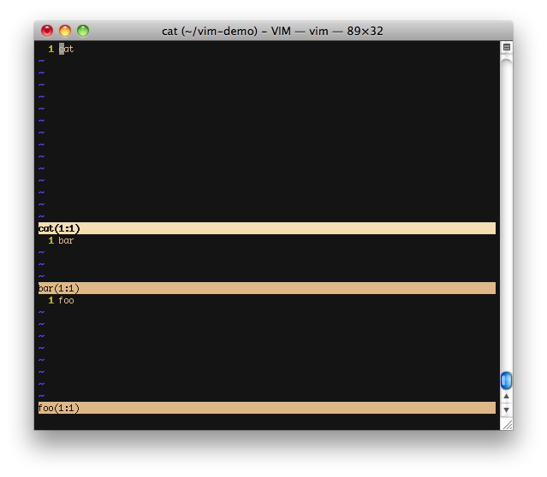Viewport: 547px width, 477px height.
Task: Click the "foo(1:1)" status line
Action: (267, 408)
